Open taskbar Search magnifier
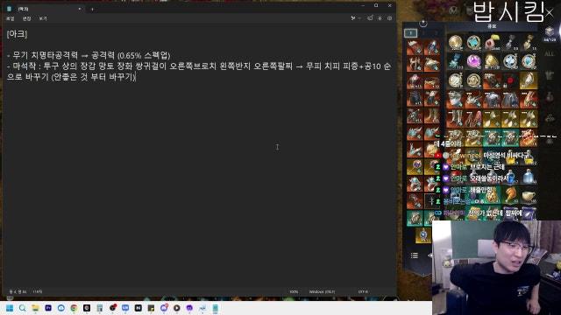The height and width of the screenshot is (315, 561). click(x=22, y=308)
